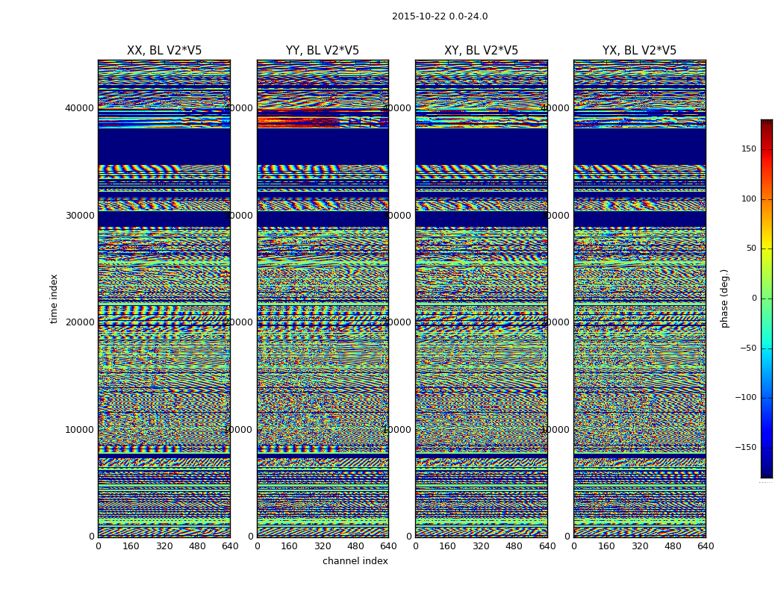This screenshot has width=784, height=597.
Task: Click the XX panel y-tick "30000"
Action: pyautogui.click(x=79, y=216)
